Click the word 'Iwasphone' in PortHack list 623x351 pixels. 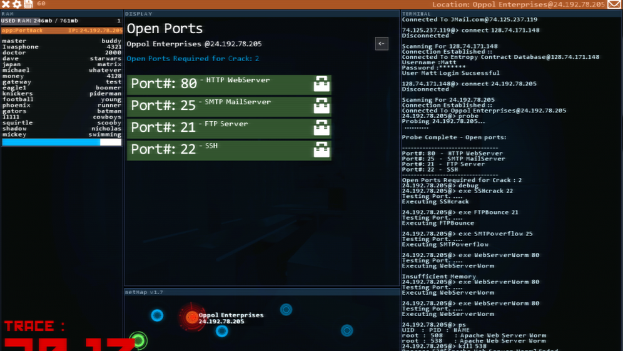[x=20, y=47]
